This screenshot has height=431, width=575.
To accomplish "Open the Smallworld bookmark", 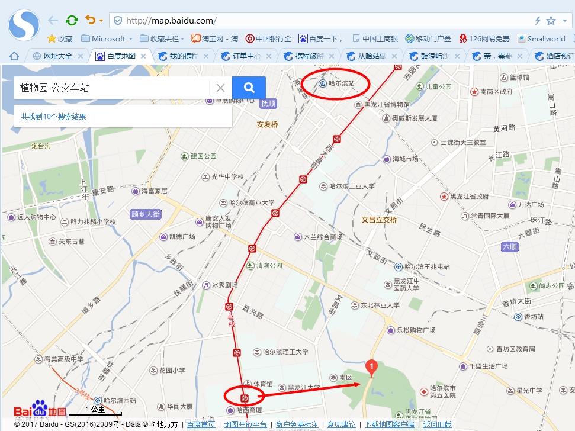I will [541, 38].
